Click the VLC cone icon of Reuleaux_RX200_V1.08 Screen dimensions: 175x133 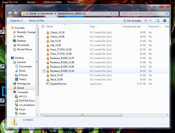tap(48, 62)
